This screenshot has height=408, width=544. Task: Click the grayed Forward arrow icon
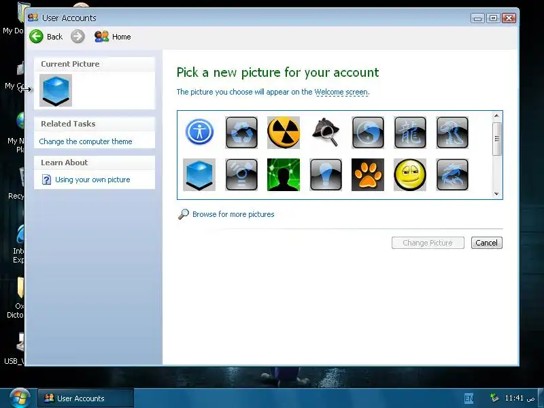coord(78,37)
